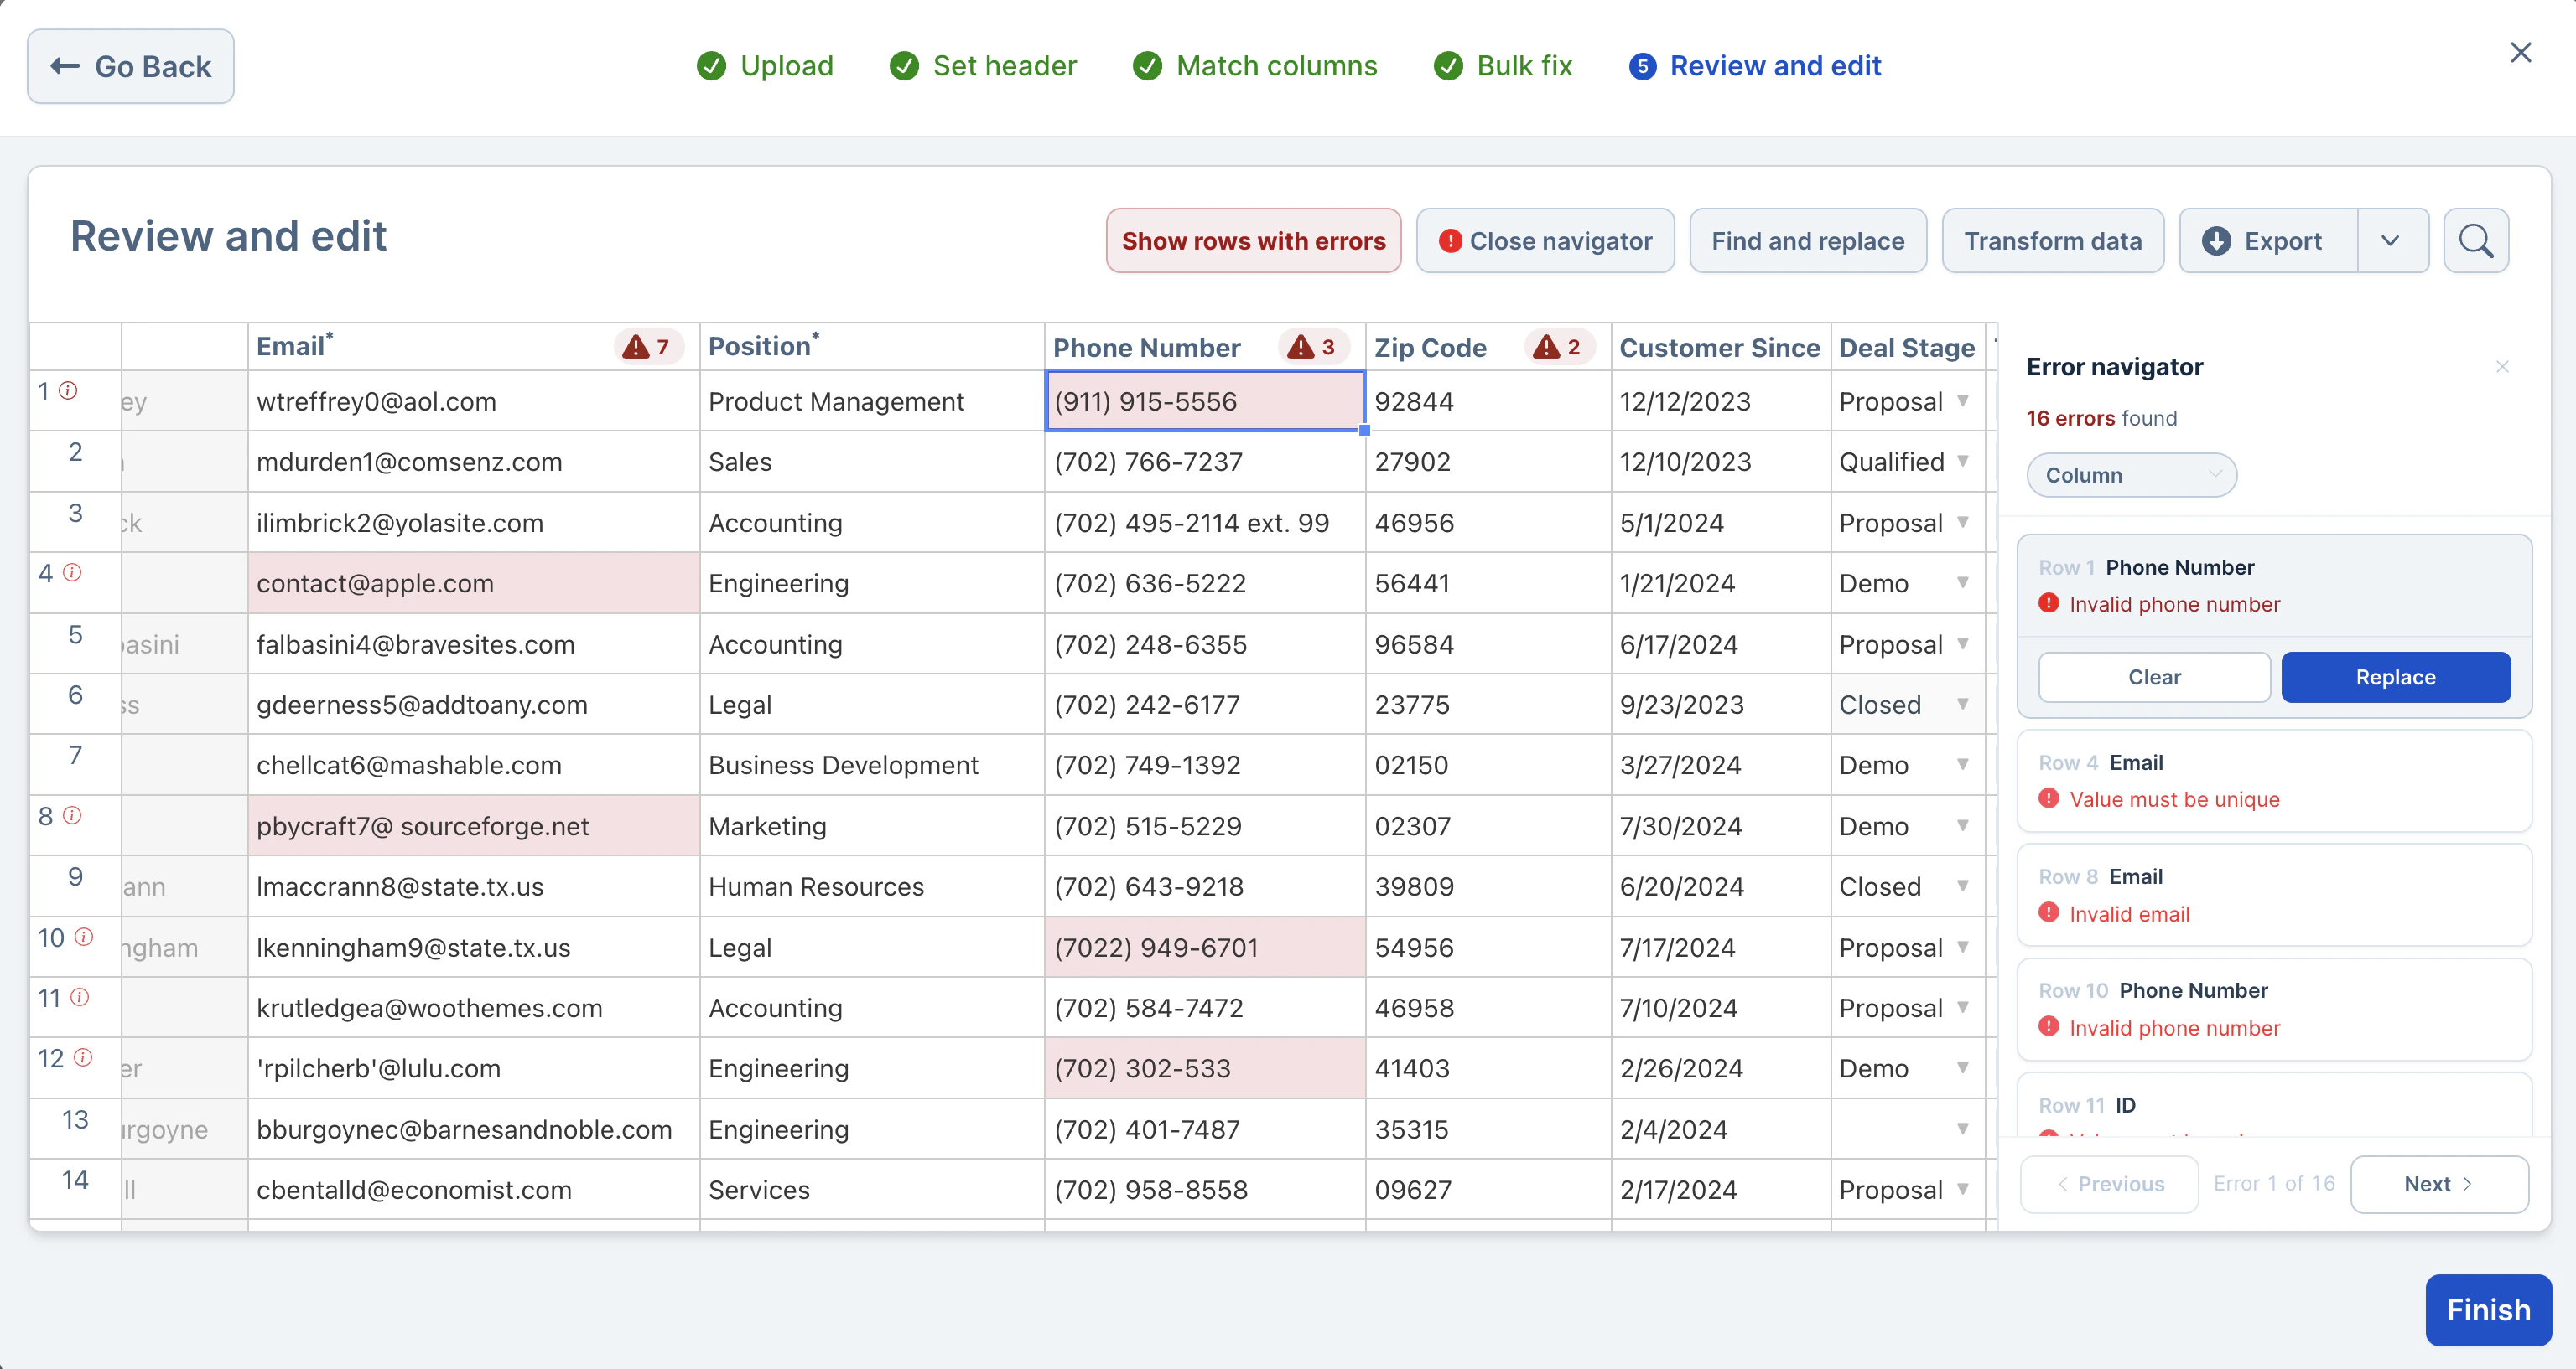
Task: Open row 13 empty Deal Stage dropdown
Action: tap(1962, 1129)
